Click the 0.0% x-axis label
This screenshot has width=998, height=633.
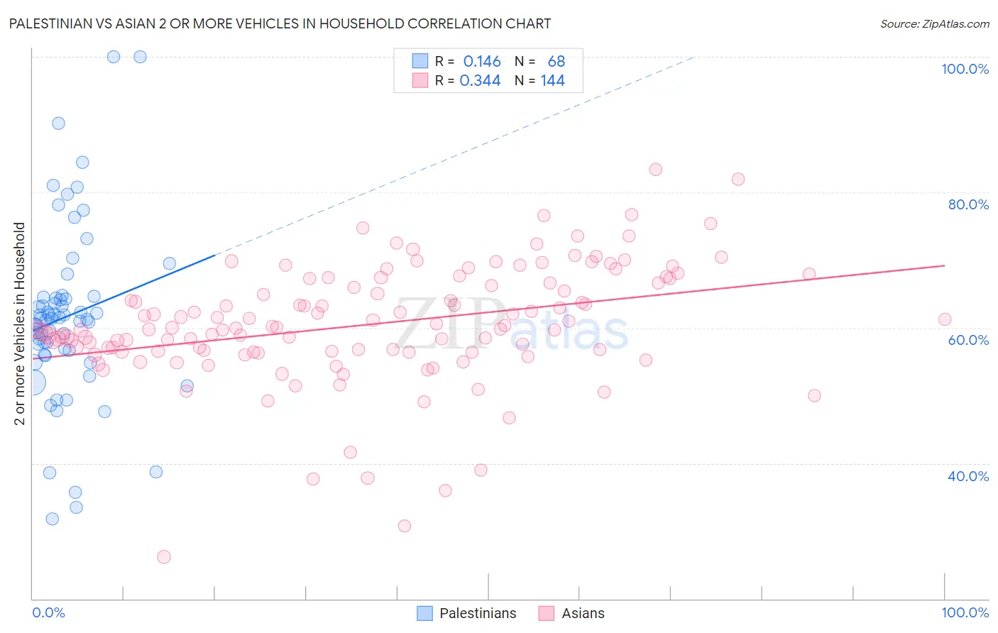click(48, 612)
